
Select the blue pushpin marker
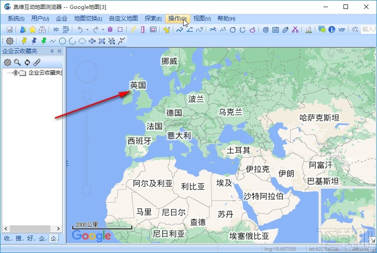[x=34, y=41]
